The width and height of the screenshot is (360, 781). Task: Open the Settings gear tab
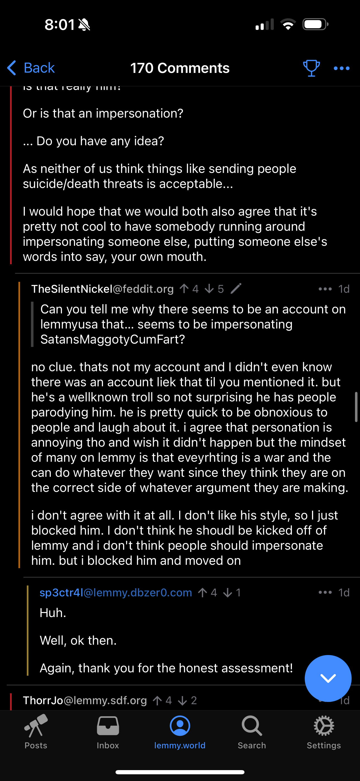click(324, 732)
